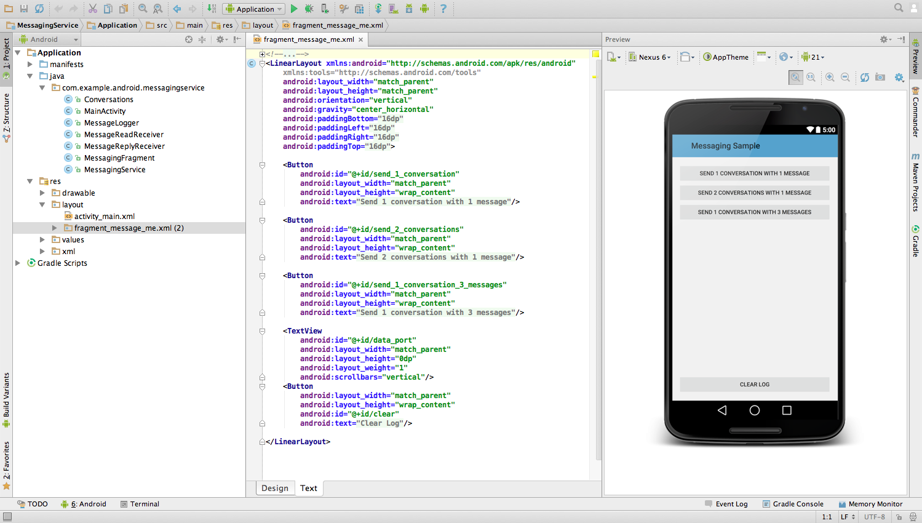Screen dimensions: 922x523
Task: Open the AVD Manager icon in the toolbar
Action: pos(393,9)
